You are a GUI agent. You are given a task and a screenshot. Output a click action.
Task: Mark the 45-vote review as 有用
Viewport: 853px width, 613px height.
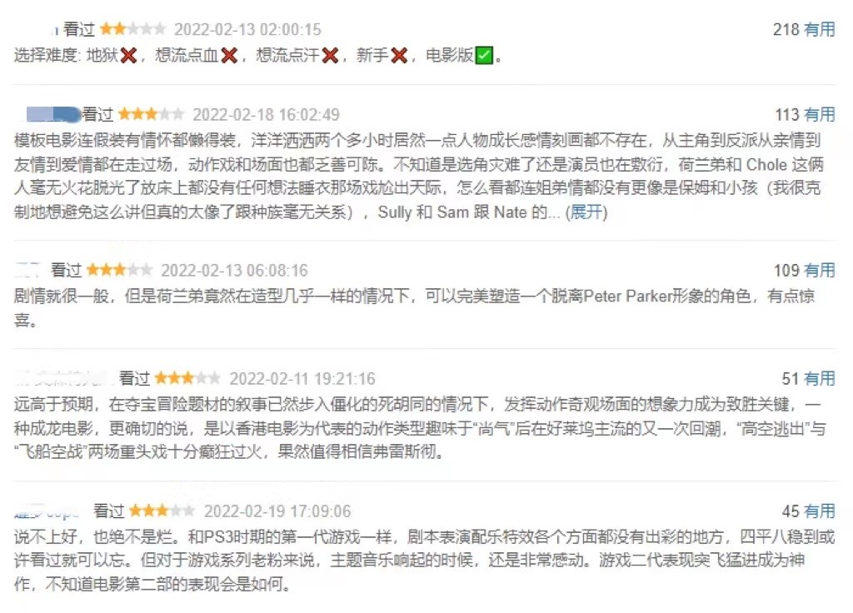pos(820,511)
